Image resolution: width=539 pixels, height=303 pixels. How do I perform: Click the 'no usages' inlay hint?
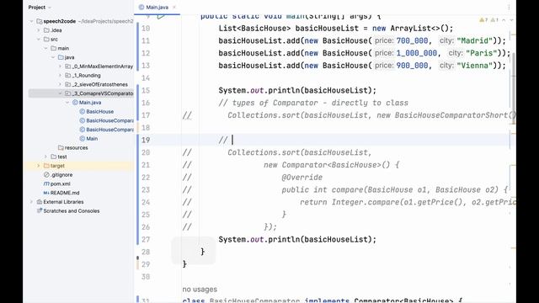pyautogui.click(x=200, y=290)
